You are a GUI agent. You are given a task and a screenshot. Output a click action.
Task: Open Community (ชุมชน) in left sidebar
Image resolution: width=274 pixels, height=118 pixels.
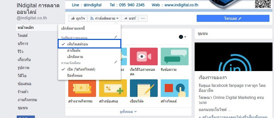23,108
